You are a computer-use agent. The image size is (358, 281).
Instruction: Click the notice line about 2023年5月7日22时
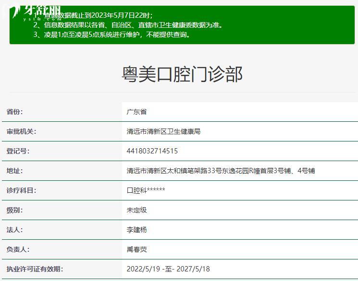point(93,15)
